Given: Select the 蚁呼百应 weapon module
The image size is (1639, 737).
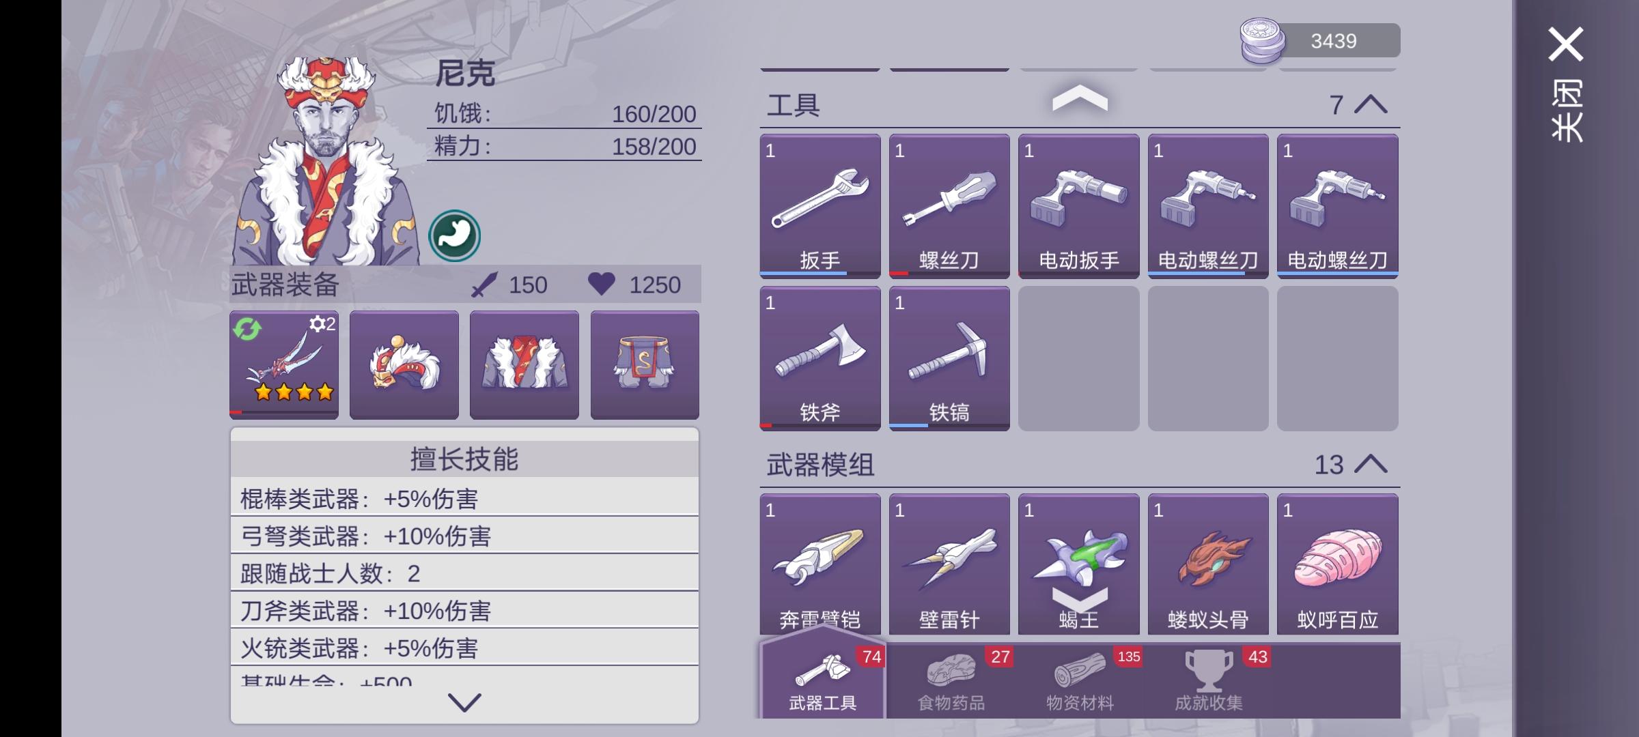Looking at the screenshot, I should pyautogui.click(x=1337, y=564).
